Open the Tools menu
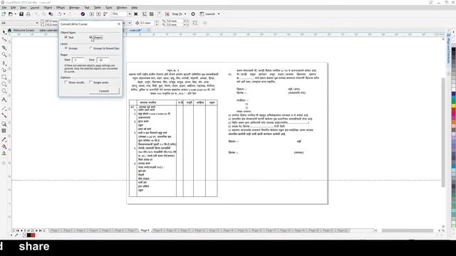 pyautogui.click(x=109, y=8)
